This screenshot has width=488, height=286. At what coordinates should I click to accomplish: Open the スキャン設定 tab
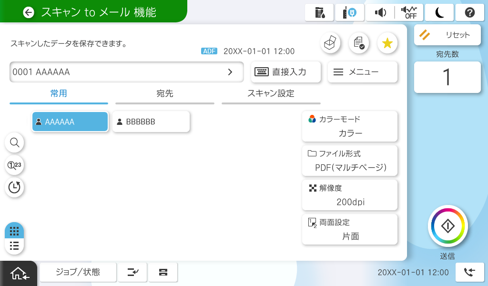tap(271, 94)
